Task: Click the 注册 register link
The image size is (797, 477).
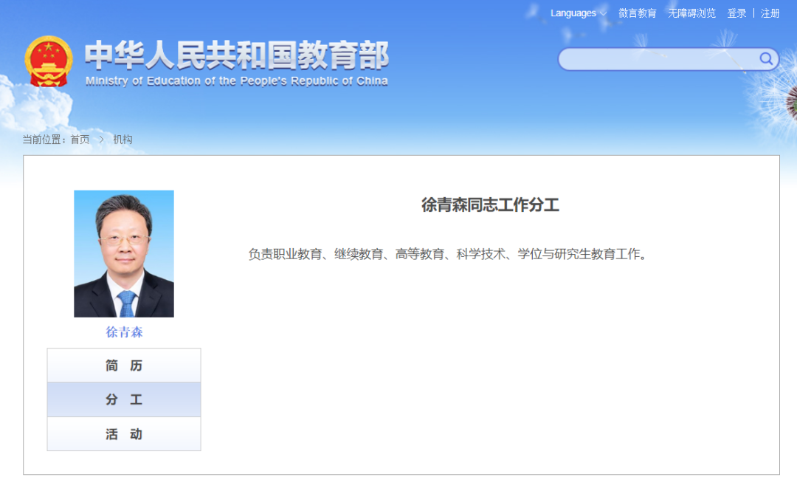Action: click(770, 13)
